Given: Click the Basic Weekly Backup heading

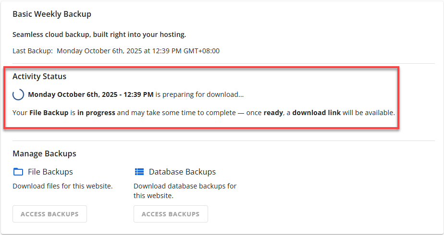Looking at the screenshot, I should 52,14.
